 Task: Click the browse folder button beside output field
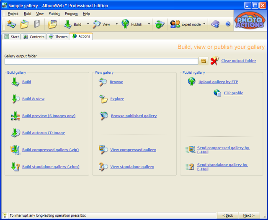coord(204,61)
